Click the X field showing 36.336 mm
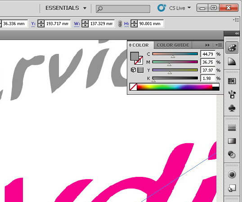242x202 pixels. point(14,23)
